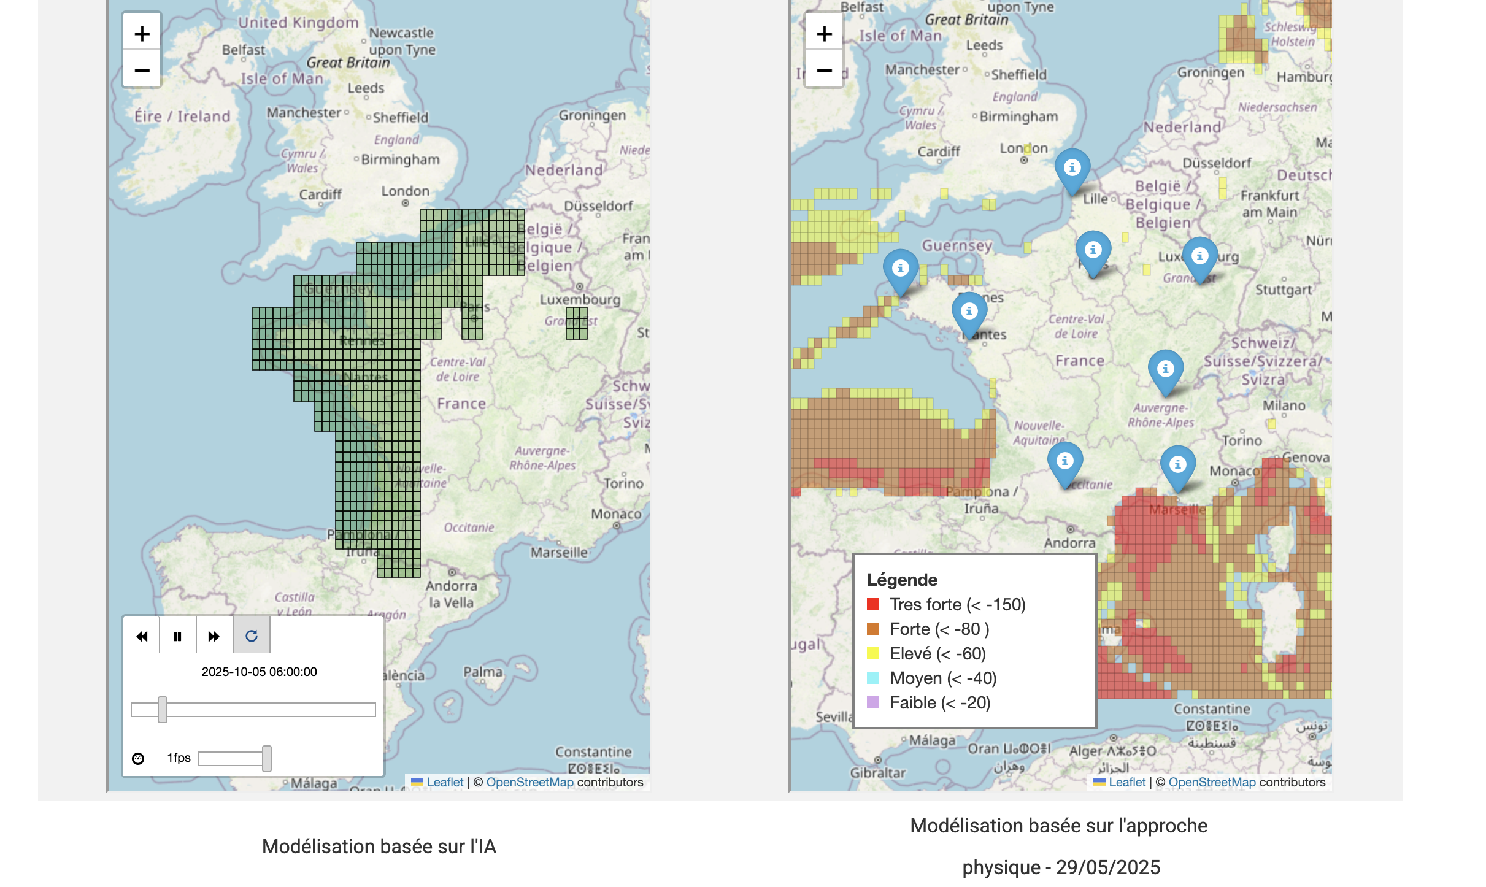This screenshot has height=887, width=1486.
Task: Click the time slider handle
Action: (x=162, y=710)
